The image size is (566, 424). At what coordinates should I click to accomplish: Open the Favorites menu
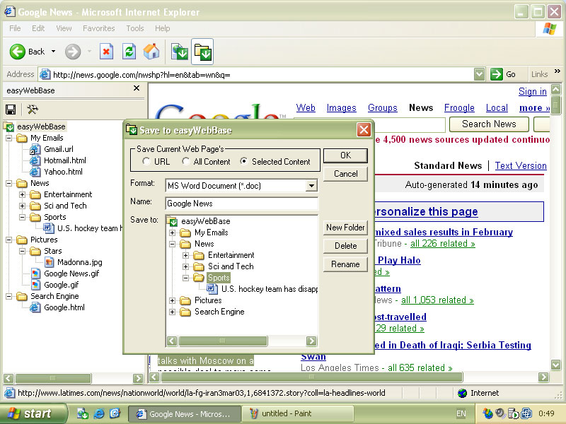click(x=98, y=28)
